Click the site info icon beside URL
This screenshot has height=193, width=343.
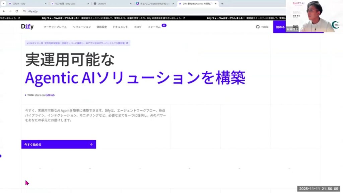[x=24, y=11]
